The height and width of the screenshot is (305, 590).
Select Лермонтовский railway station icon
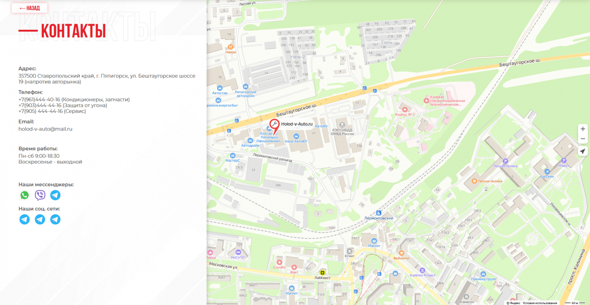(379, 213)
